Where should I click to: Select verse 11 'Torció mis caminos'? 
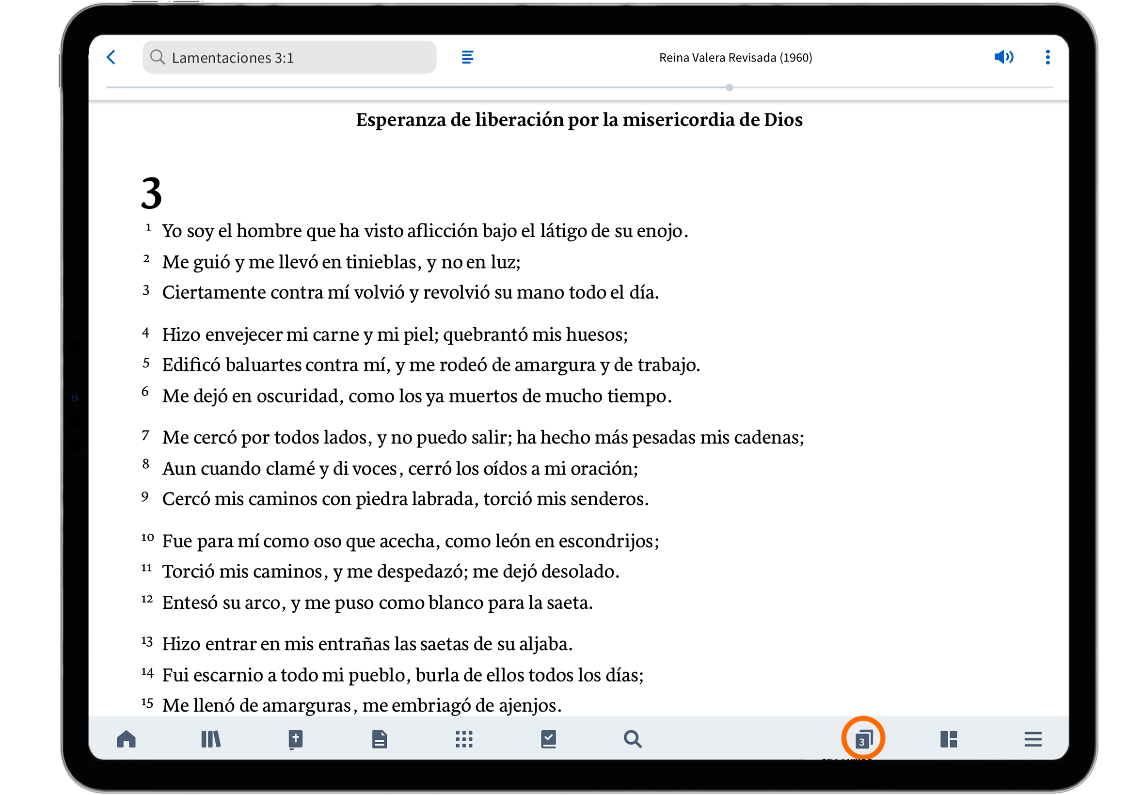click(x=391, y=572)
